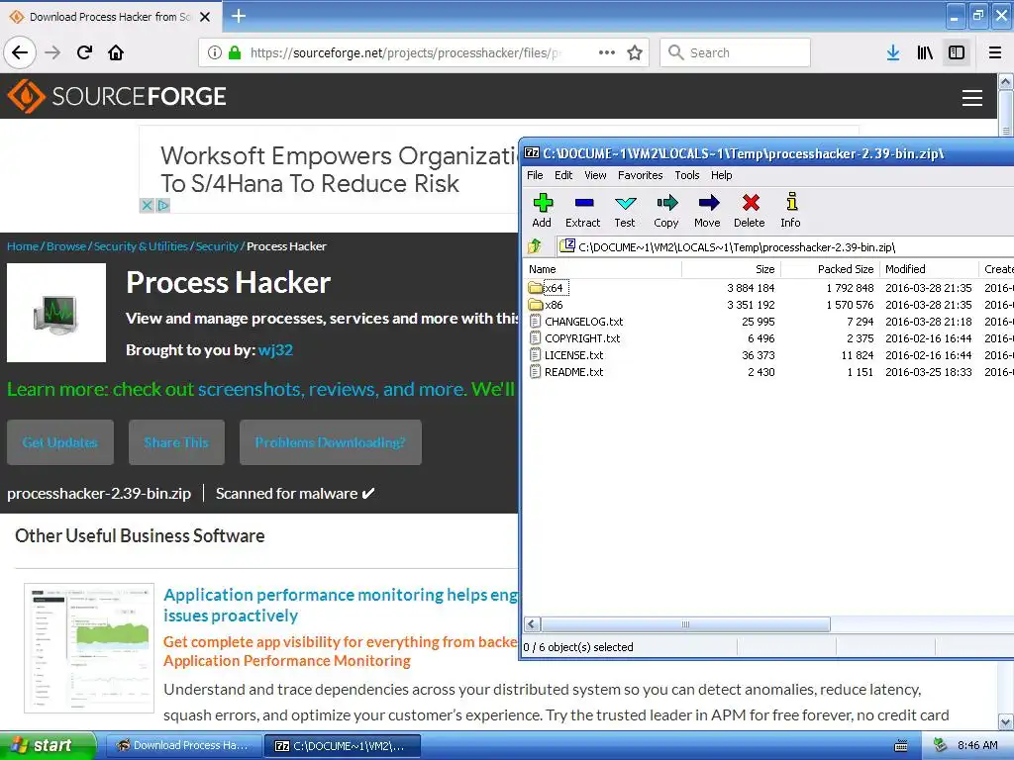Select the x64 folder
The height and width of the screenshot is (760, 1014).
click(x=549, y=288)
